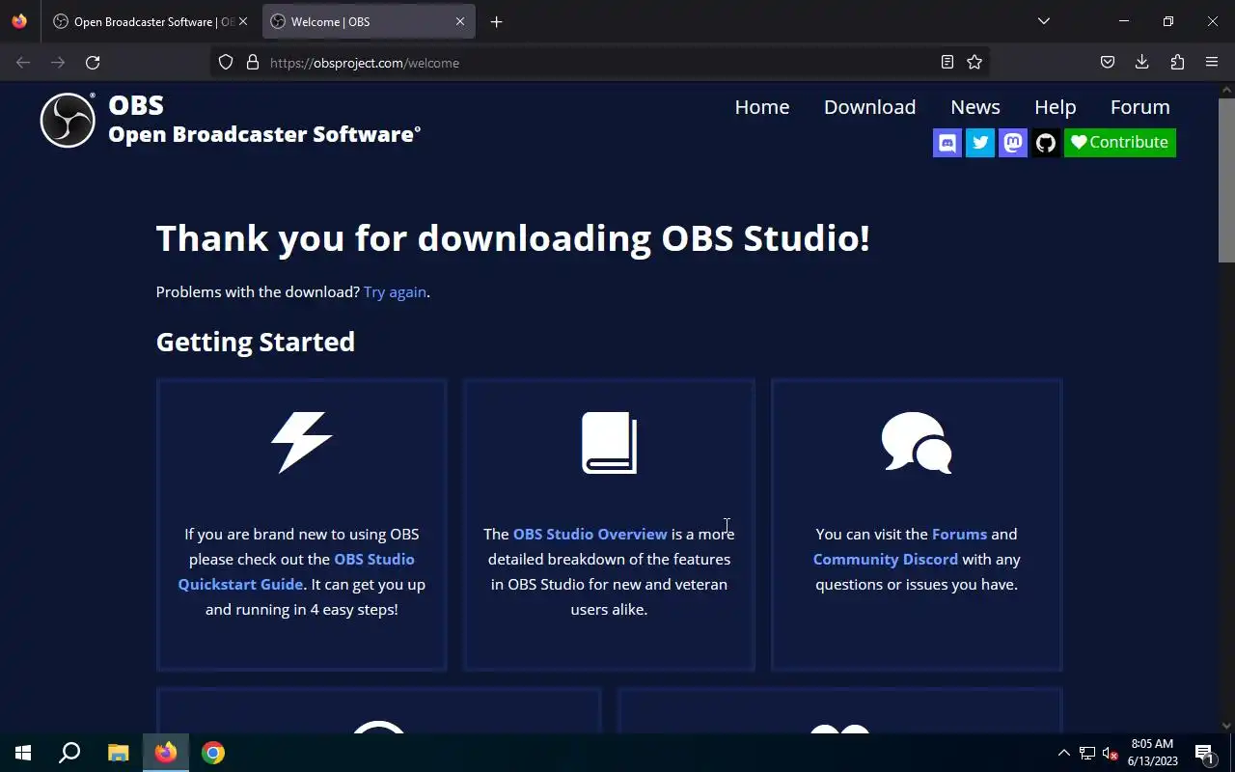This screenshot has width=1235, height=772.
Task: Open Windows Start menu
Action: [23, 753]
